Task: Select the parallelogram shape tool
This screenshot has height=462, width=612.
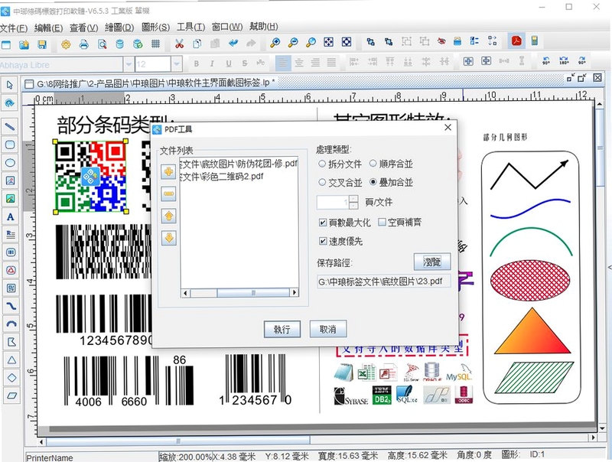Action: 11,395
